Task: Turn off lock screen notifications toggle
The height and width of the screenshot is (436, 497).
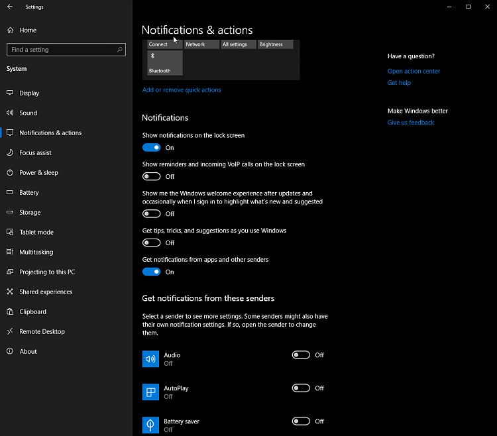Action: point(152,147)
